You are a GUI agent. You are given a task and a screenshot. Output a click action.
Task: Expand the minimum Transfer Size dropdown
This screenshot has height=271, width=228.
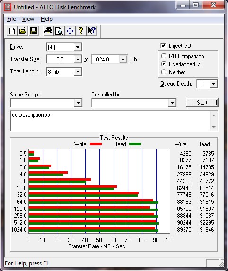[78, 60]
